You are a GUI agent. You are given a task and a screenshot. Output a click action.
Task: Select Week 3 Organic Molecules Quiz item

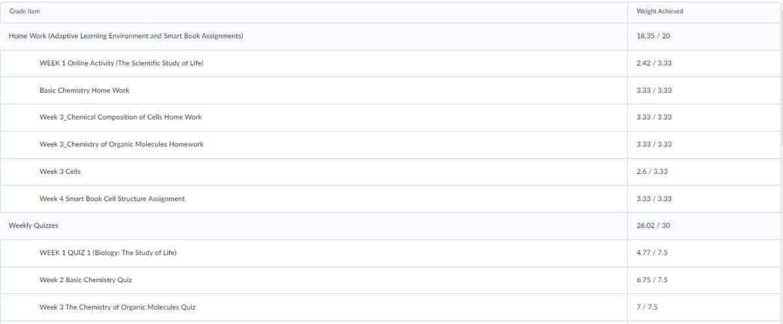117,307
